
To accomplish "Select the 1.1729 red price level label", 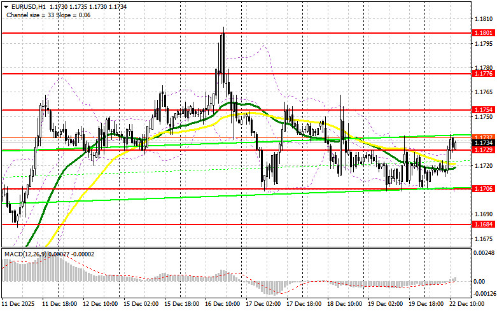I will point(484,150).
